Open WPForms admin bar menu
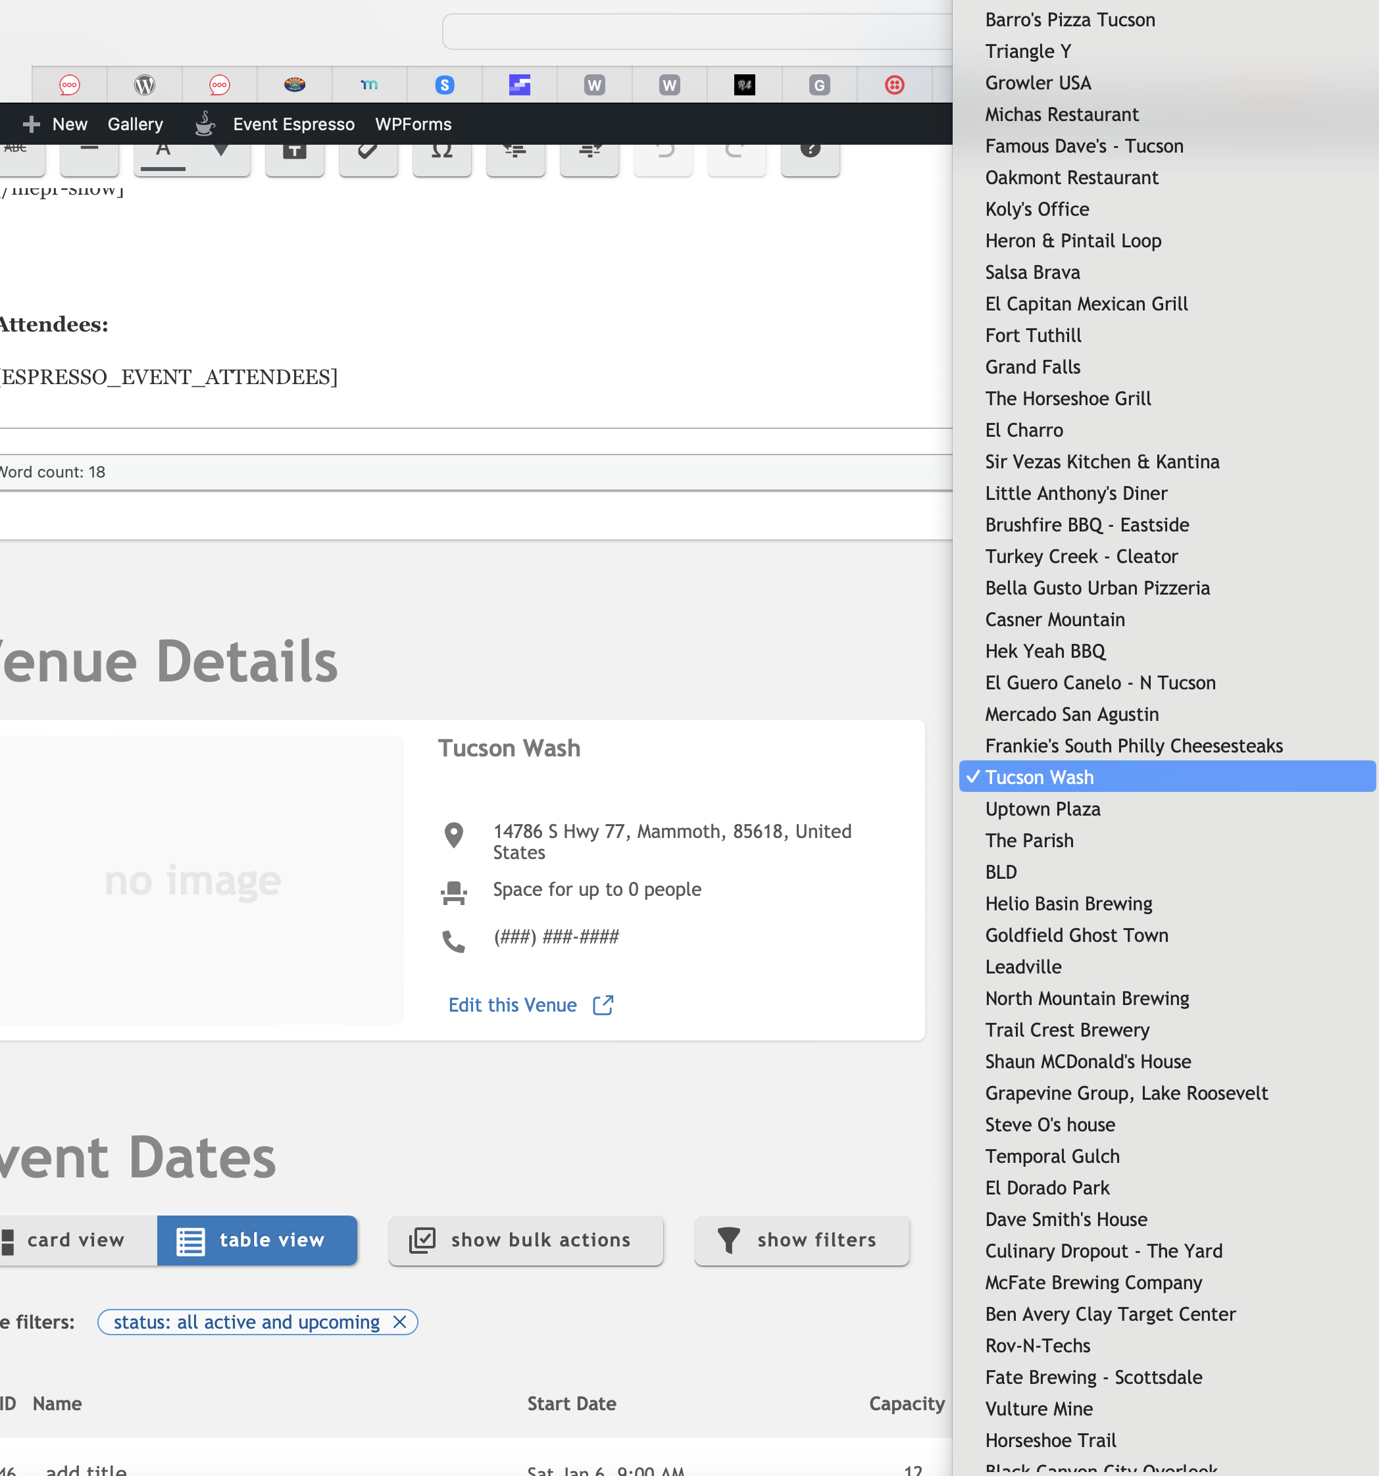This screenshot has width=1379, height=1476. [x=413, y=124]
